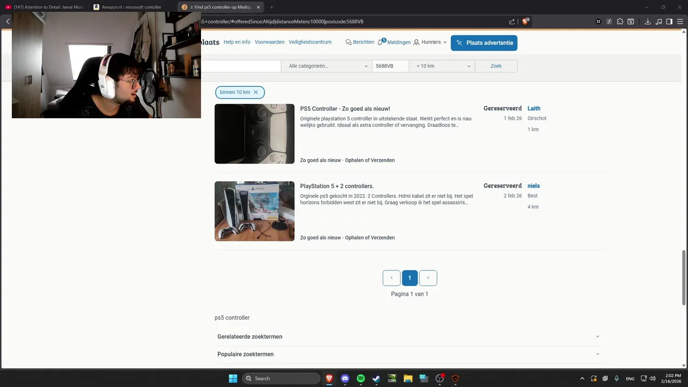Screen dimensions: 688x387
Task: Remove the 'binnen 10 km' filter with X
Action: tap(256, 92)
